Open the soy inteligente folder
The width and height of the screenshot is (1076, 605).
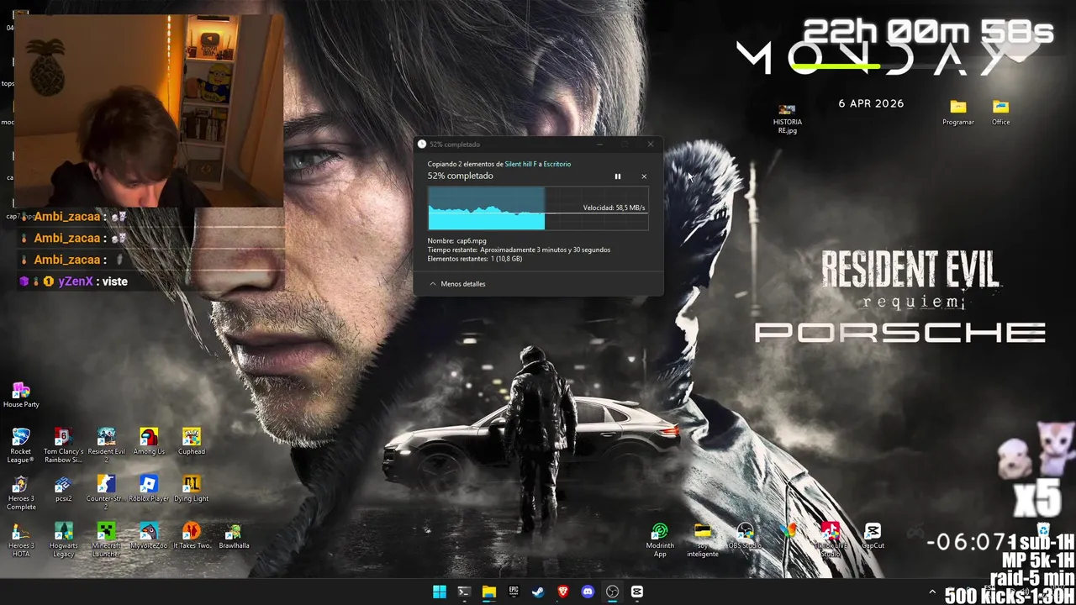[703, 540]
